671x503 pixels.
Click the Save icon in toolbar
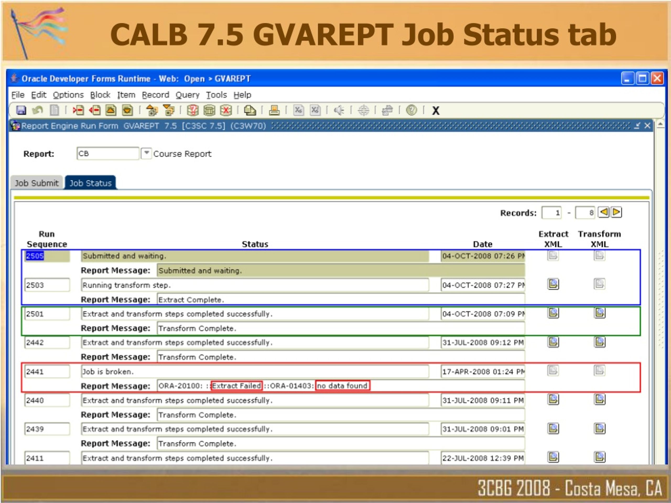(x=21, y=110)
